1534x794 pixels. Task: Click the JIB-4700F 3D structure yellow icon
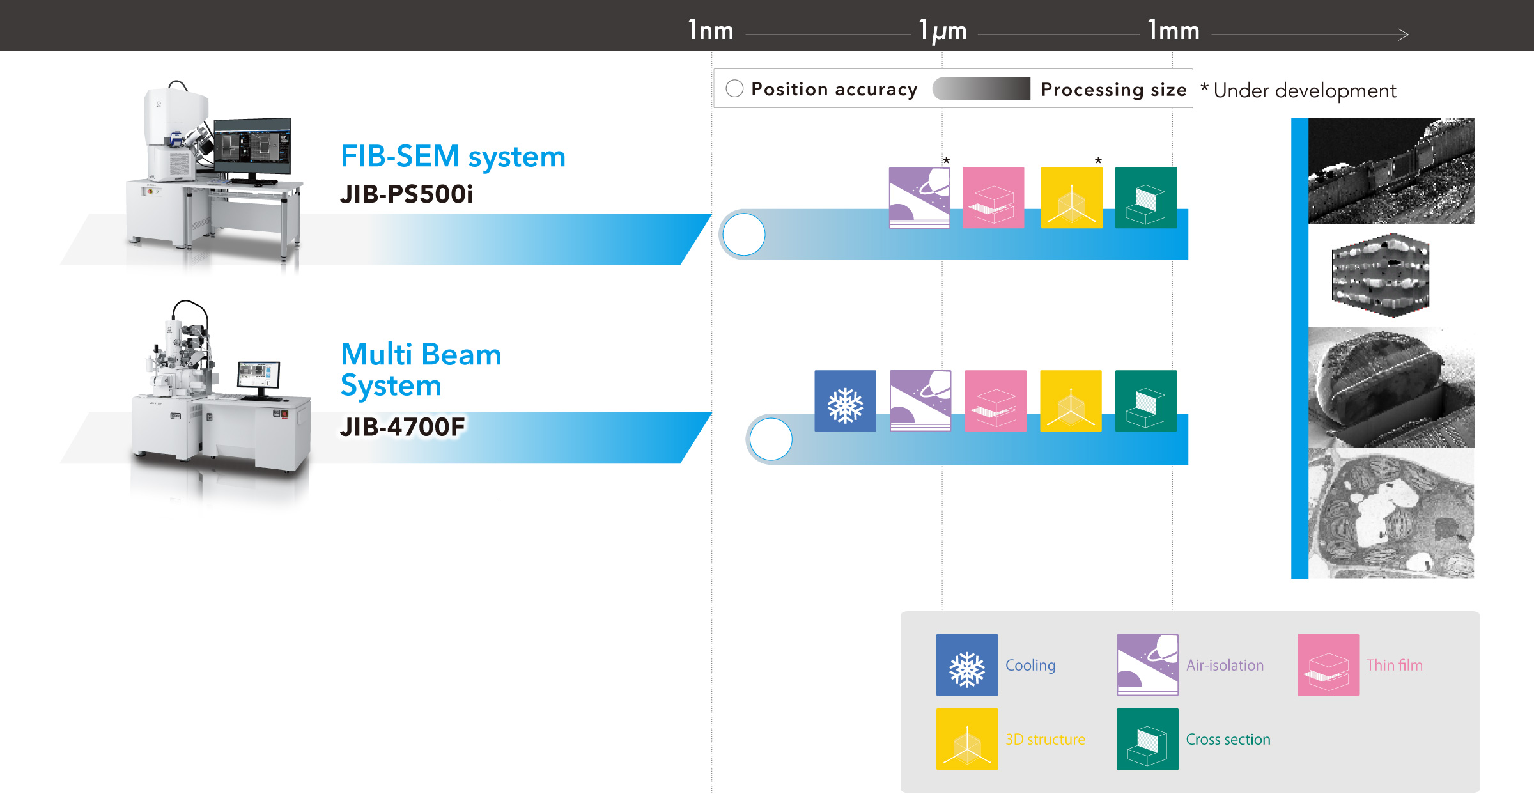click(1071, 401)
